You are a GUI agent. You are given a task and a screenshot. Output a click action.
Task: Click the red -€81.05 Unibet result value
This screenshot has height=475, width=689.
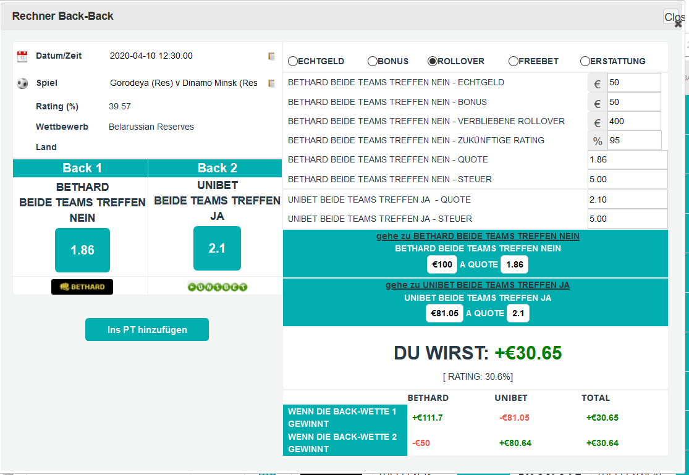[x=514, y=418]
